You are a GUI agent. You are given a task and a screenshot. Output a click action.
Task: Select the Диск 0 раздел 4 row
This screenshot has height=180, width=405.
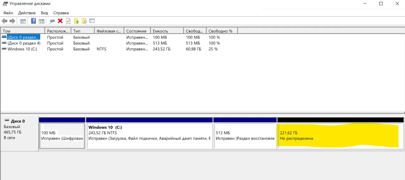pos(24,43)
